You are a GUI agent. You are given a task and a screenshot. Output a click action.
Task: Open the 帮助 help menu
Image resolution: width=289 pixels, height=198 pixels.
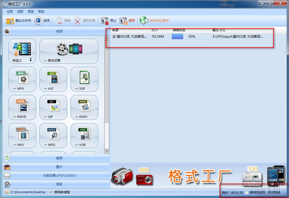pyautogui.click(x=41, y=12)
